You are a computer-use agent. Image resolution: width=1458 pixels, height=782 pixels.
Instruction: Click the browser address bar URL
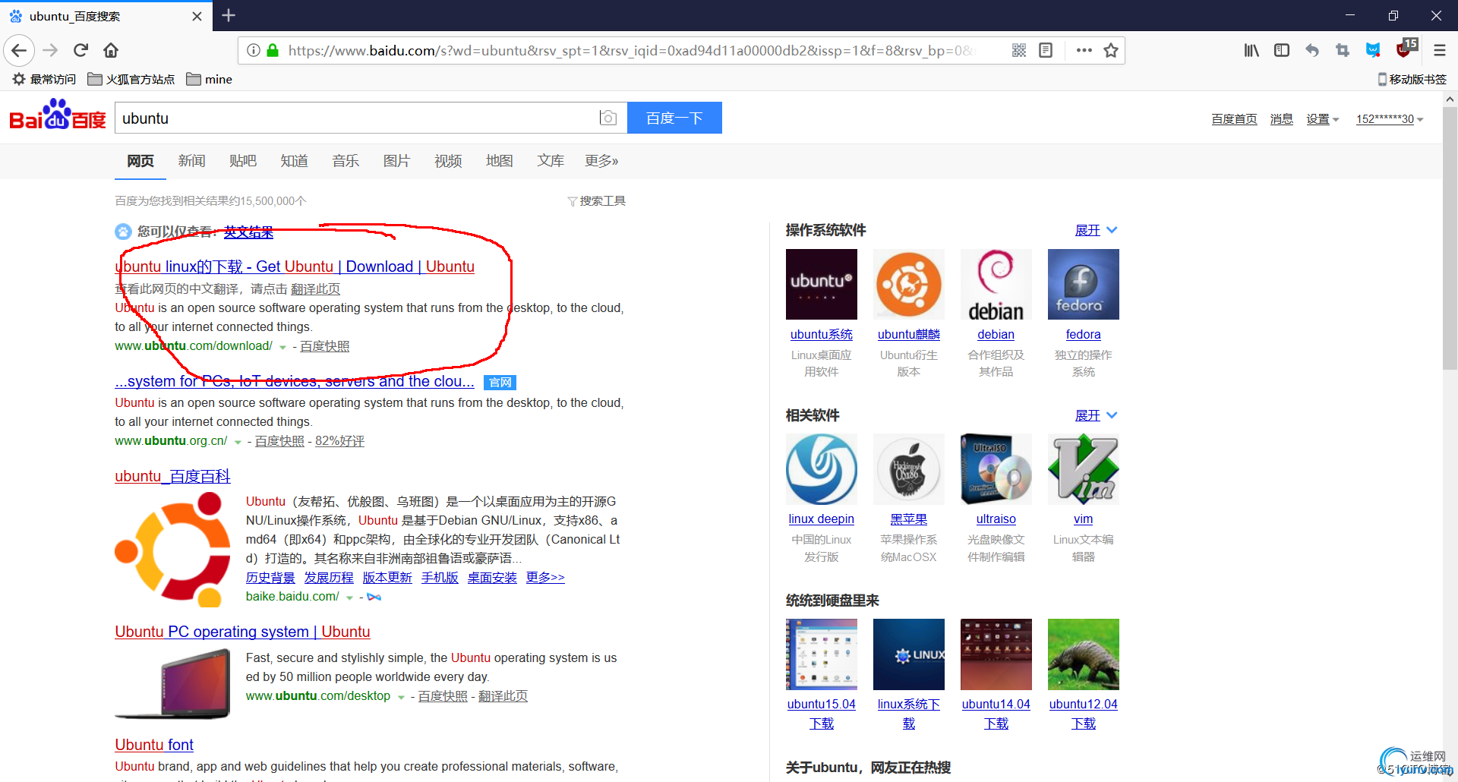pyautogui.click(x=630, y=51)
